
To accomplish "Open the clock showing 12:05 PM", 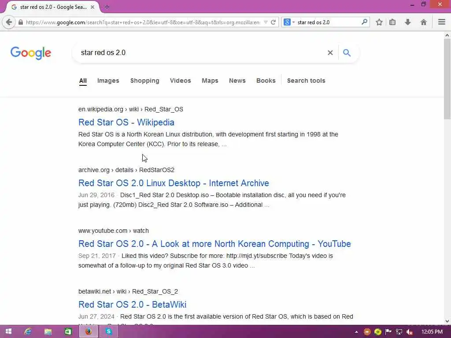I will point(432,332).
